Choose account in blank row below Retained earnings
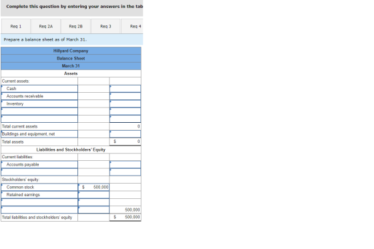 39,202
